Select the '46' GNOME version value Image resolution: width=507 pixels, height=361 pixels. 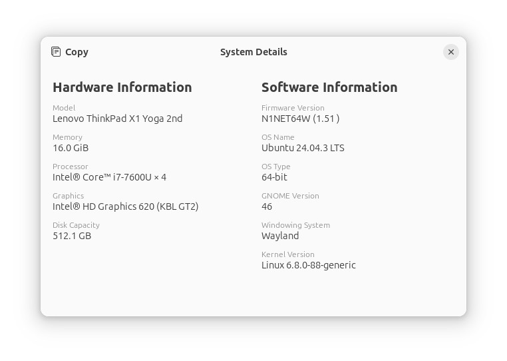267,206
